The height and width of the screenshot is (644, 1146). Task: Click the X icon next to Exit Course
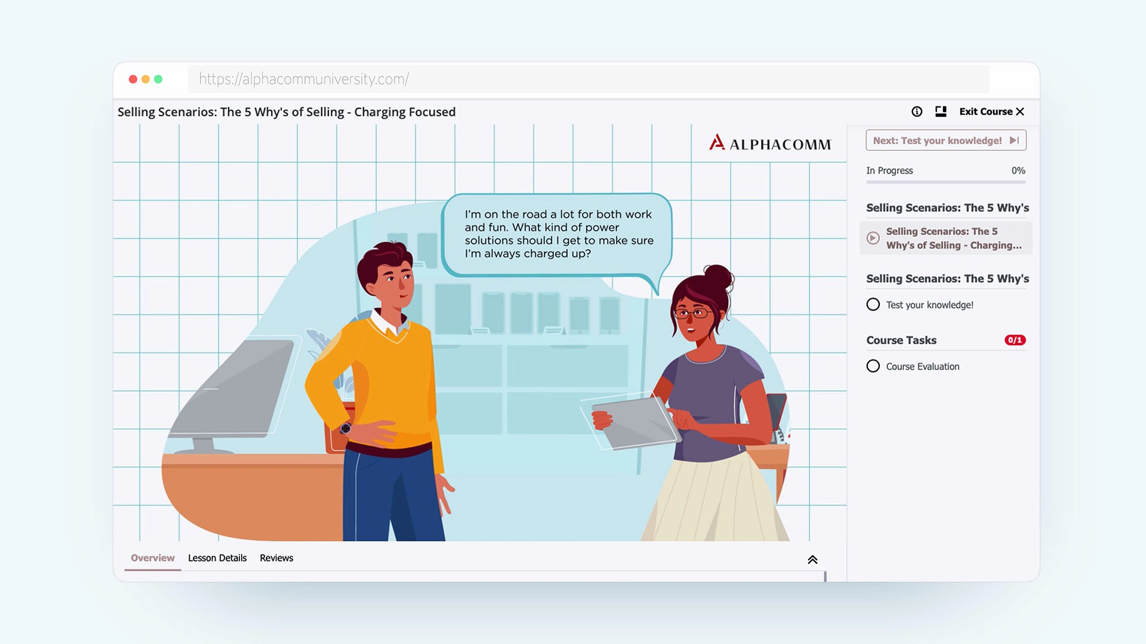1020,112
